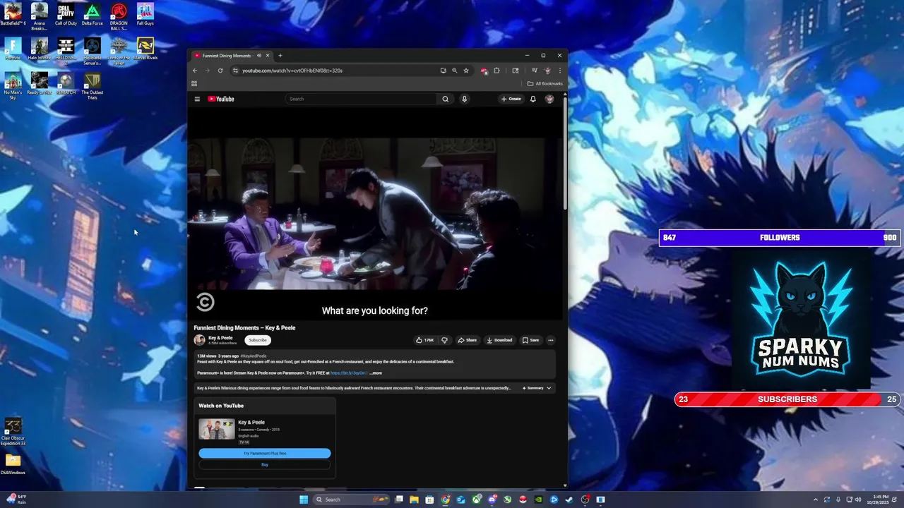Click the video player frame
904x508 pixels.
[x=376, y=215]
